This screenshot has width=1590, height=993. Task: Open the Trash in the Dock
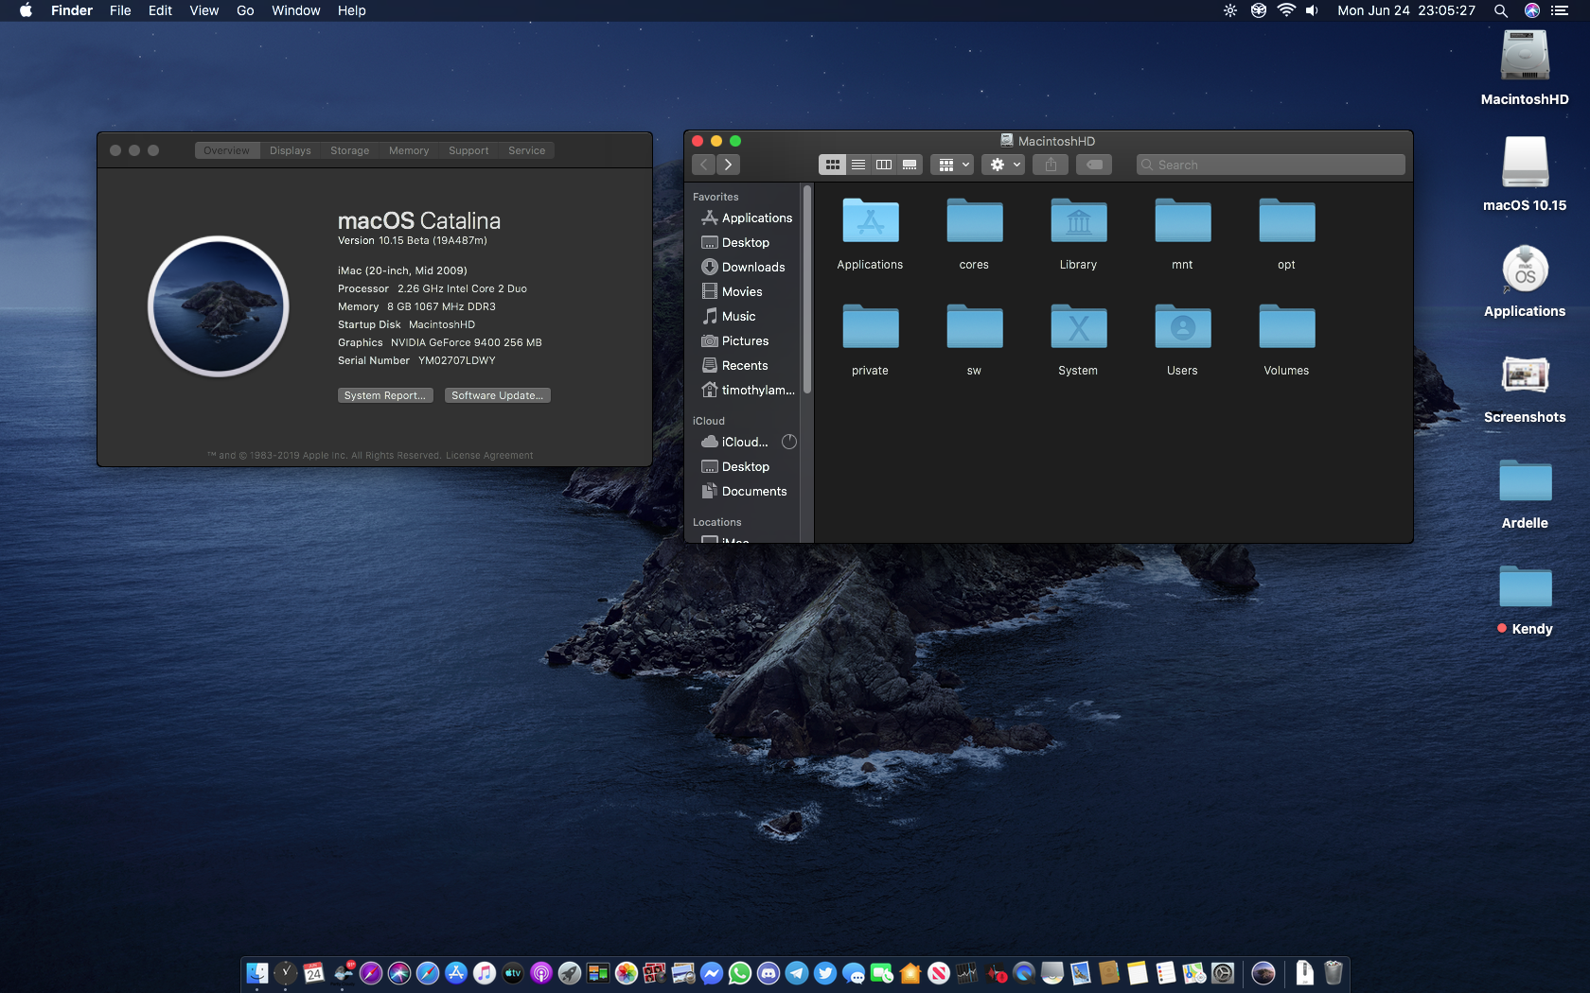1333,972
